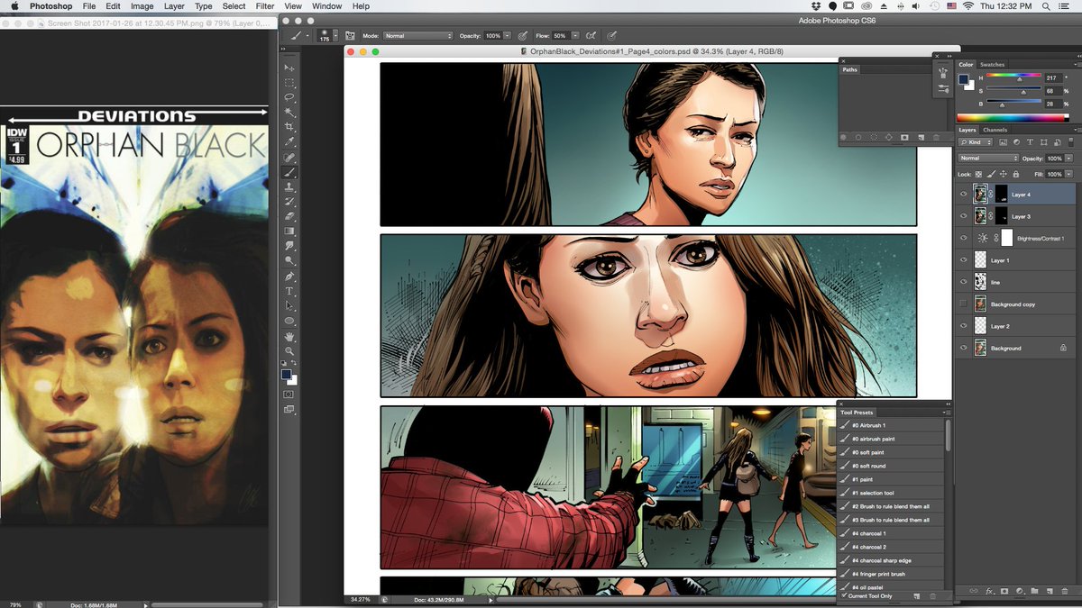
Task: Select the Clone Stamp tool
Action: click(x=289, y=187)
